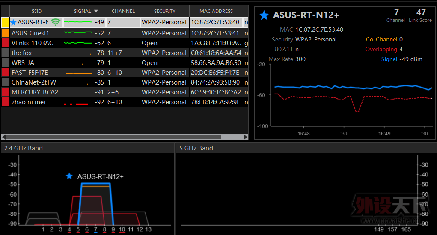437x235 pixels.
Task: Click channel 149 on 5 GHz axis
Action: (x=379, y=229)
